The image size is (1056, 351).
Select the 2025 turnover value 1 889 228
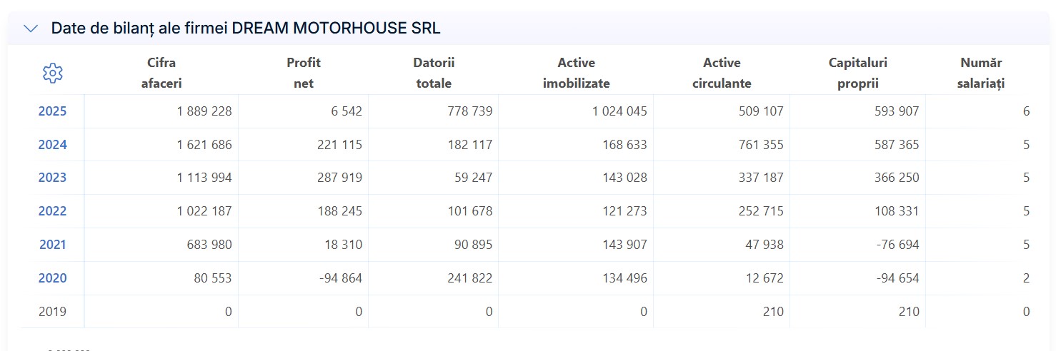coord(204,111)
